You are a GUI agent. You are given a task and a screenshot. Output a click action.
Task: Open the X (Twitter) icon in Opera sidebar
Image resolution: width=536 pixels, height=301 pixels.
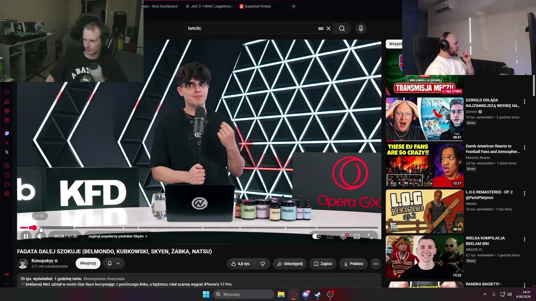coord(7,152)
